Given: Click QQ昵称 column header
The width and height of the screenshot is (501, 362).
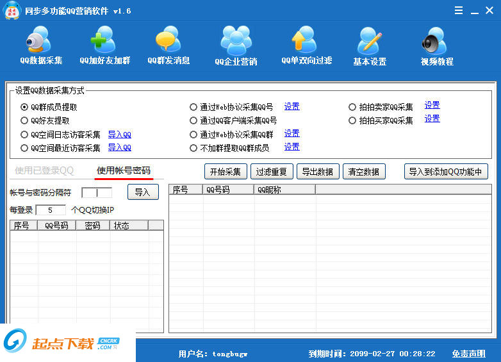Looking at the screenshot, I should tap(284, 190).
